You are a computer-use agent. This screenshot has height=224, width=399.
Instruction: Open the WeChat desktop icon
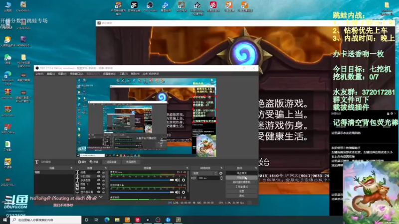(x=7, y=59)
